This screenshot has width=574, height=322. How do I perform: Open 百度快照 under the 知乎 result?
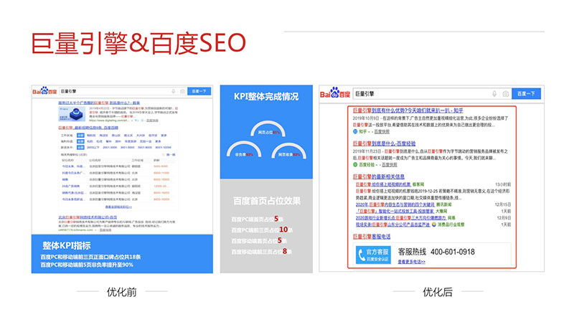pyautogui.click(x=382, y=131)
